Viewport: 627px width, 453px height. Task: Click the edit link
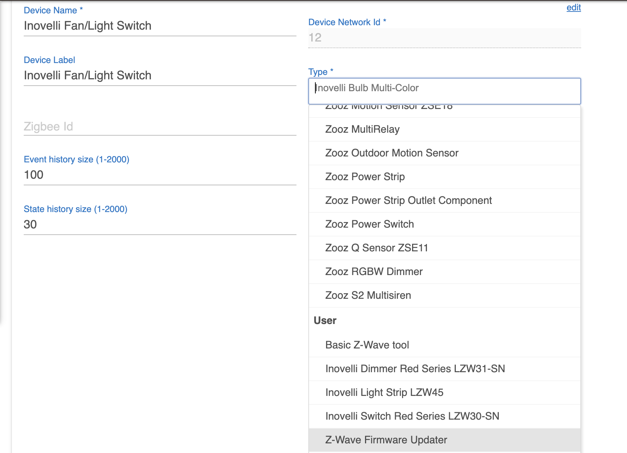pyautogui.click(x=573, y=7)
